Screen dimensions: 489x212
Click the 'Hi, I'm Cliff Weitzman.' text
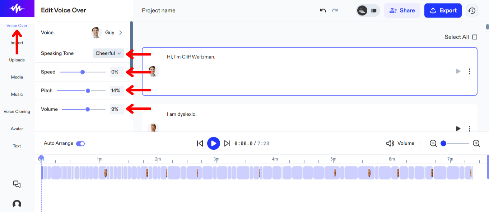tap(191, 57)
